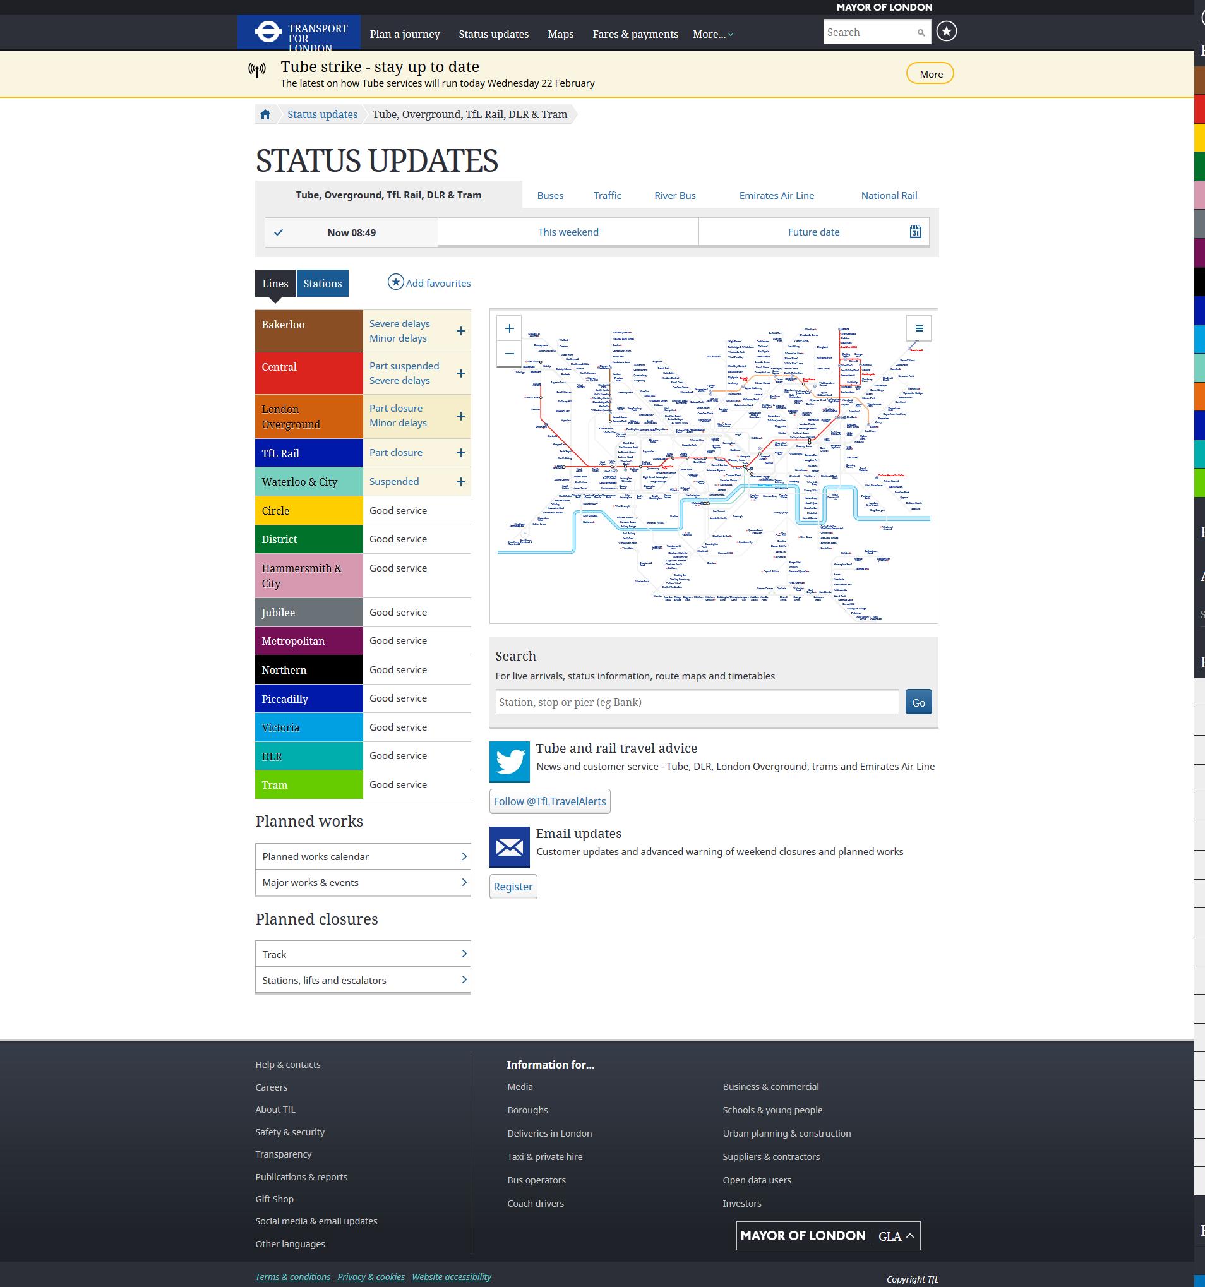Open Privacy & cookies link
Viewport: 1205px width, 1287px height.
pos(371,1277)
